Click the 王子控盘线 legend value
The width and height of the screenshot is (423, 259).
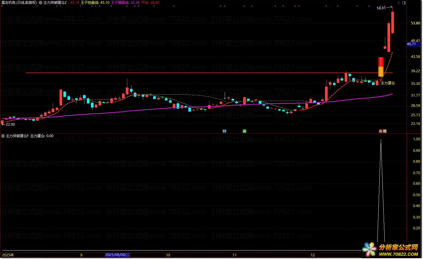click(x=105, y=3)
